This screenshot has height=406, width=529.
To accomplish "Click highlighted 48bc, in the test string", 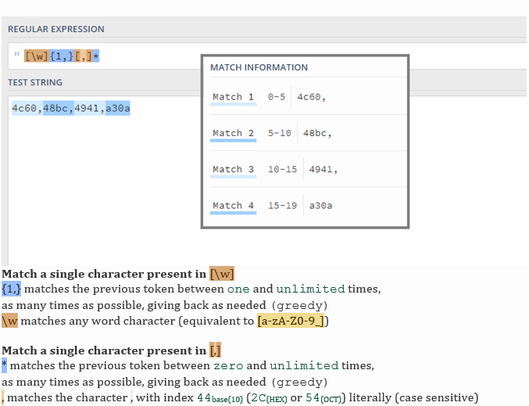I will pos(59,108).
